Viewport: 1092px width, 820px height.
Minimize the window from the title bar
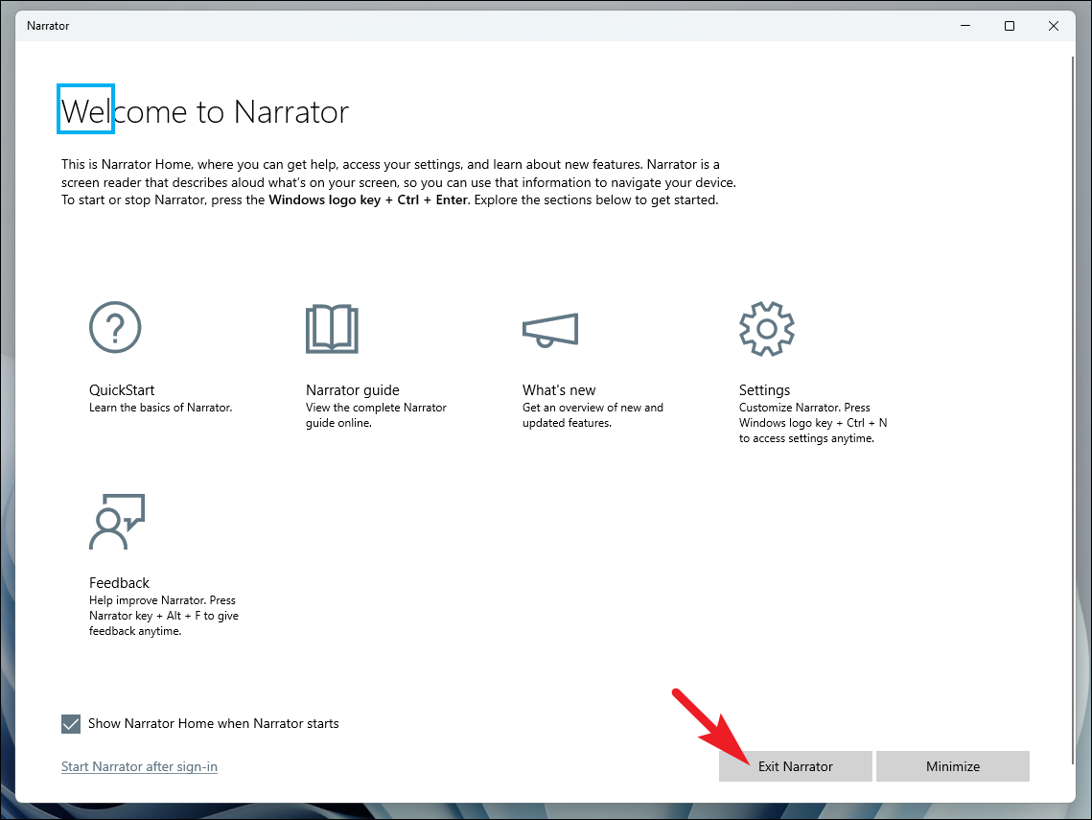[x=965, y=26]
